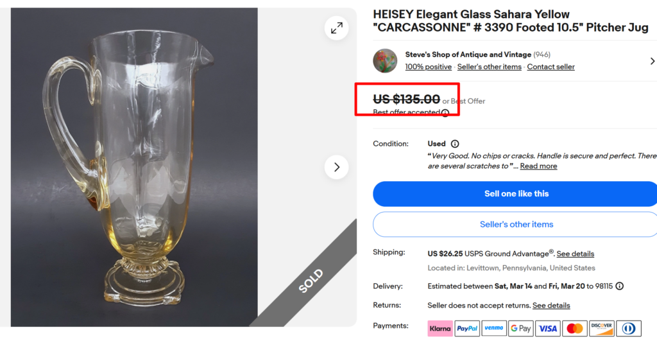This screenshot has width=657, height=341.
Task: Select the Venmo payment icon
Action: click(x=494, y=328)
